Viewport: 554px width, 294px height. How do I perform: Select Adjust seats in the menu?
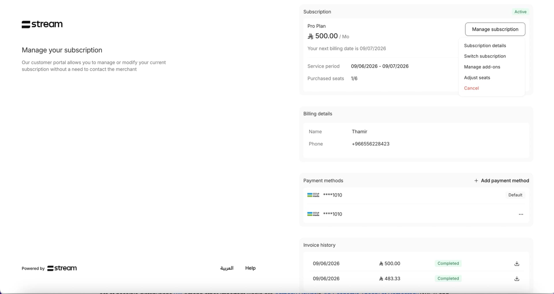pos(477,77)
